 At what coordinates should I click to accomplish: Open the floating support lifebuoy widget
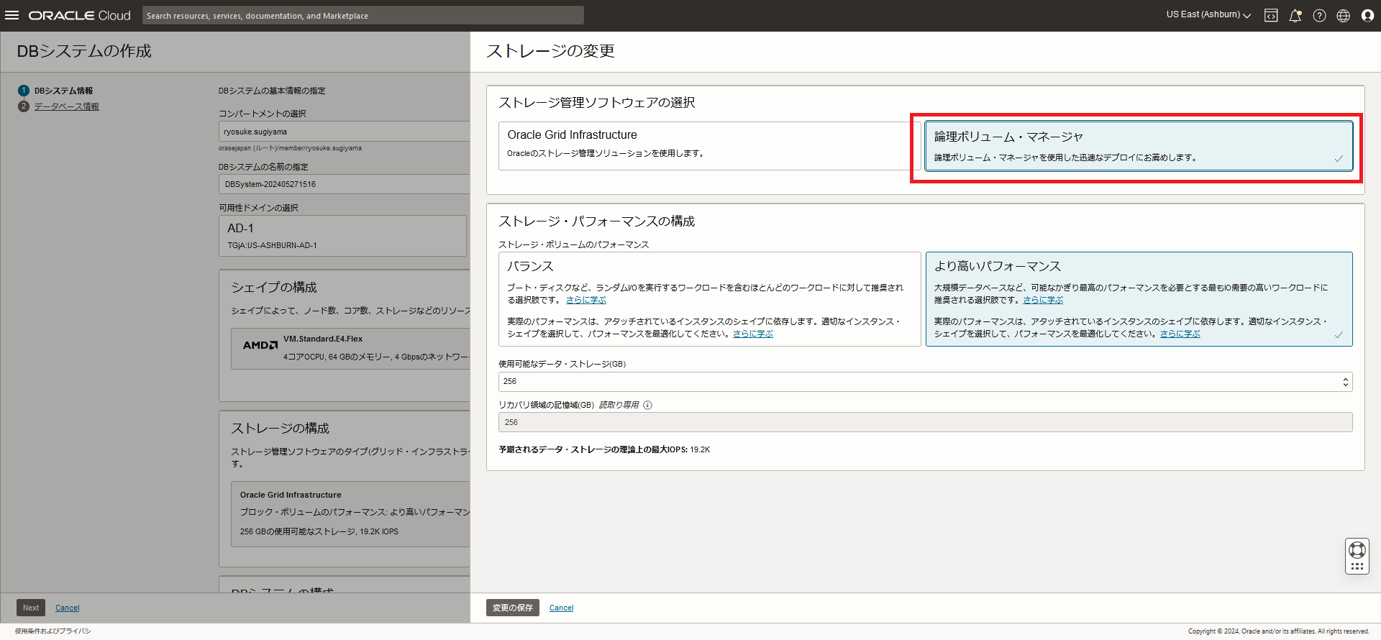point(1357,556)
